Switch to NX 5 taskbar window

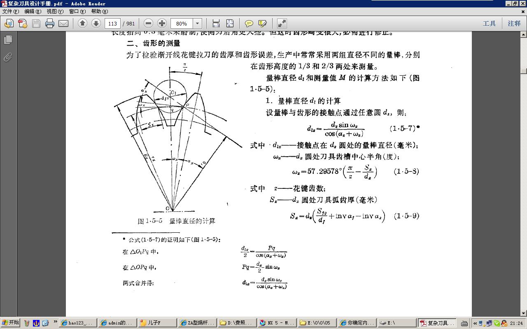[x=277, y=323]
